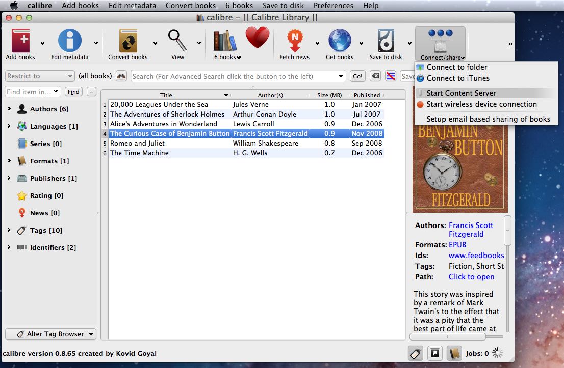Follow the Francis Scott Fitzgerald author link
564x368 pixels.
click(471, 230)
